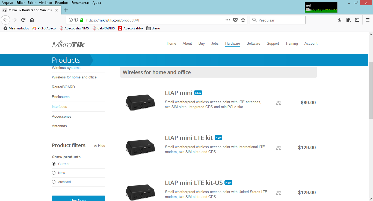The height and width of the screenshot is (201, 373).
Task: Open the LtAP mini LTE kit product title
Action: [189, 138]
